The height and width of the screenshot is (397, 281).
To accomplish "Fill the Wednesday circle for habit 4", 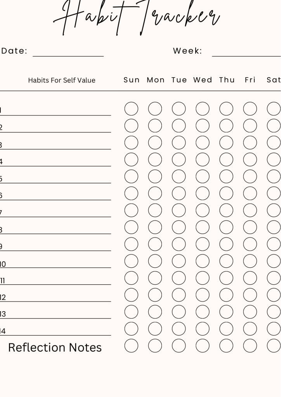I will point(203,159).
